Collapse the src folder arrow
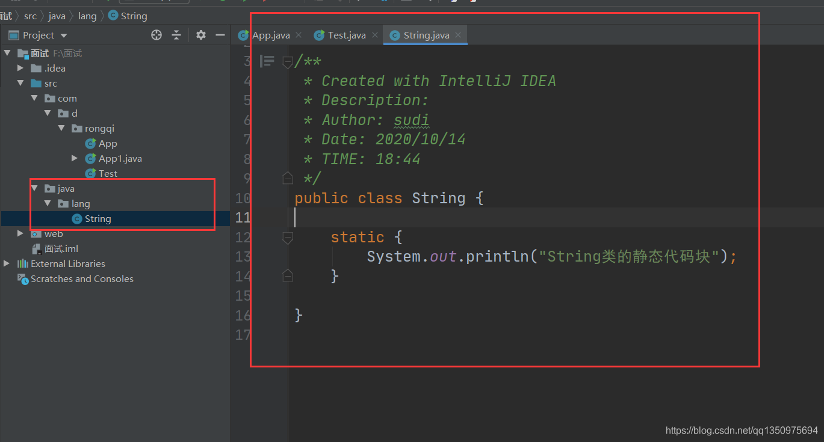 point(20,83)
